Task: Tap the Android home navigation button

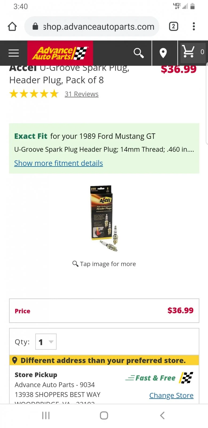Action: (104, 415)
